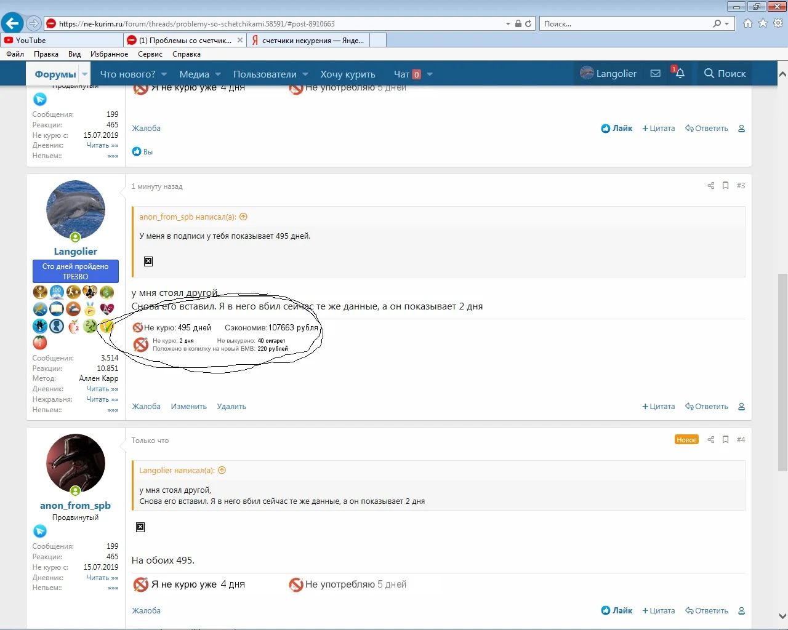Viewport: 788px width, 630px height.
Task: Click the trophy badge under Langolier's profile
Action: (40, 292)
